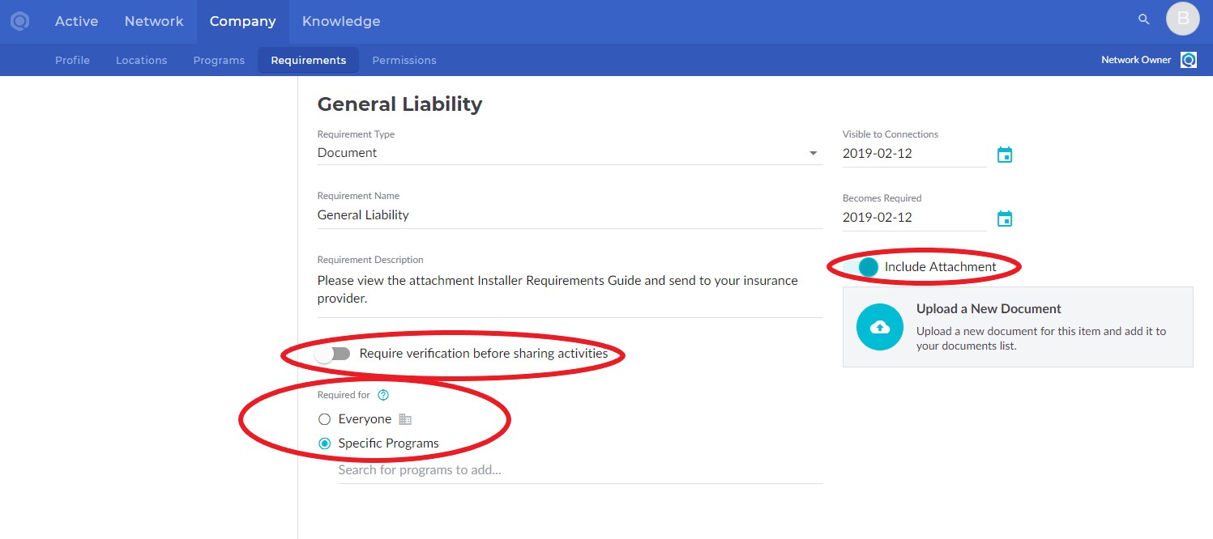Click the Network Owner logo icon
1213x539 pixels.
(1188, 60)
